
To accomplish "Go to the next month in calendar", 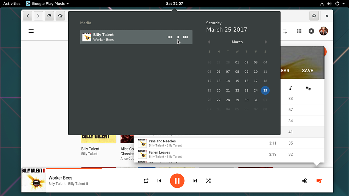I will click(266, 42).
